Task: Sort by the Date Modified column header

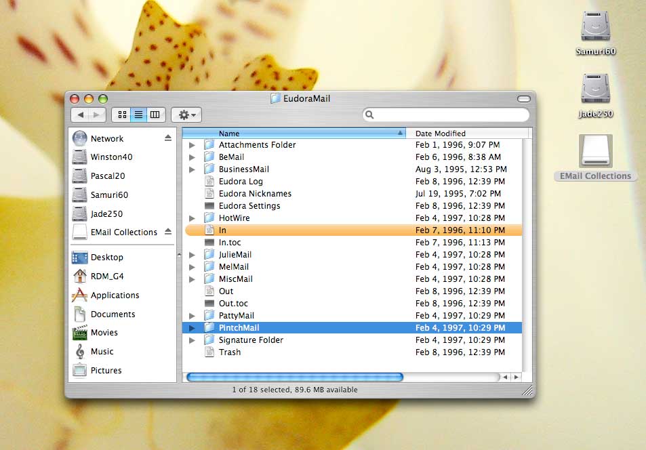Action: point(467,134)
